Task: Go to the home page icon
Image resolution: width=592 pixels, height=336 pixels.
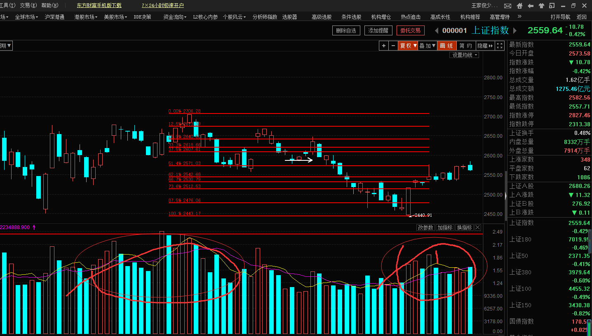Action: pyautogui.click(x=520, y=6)
